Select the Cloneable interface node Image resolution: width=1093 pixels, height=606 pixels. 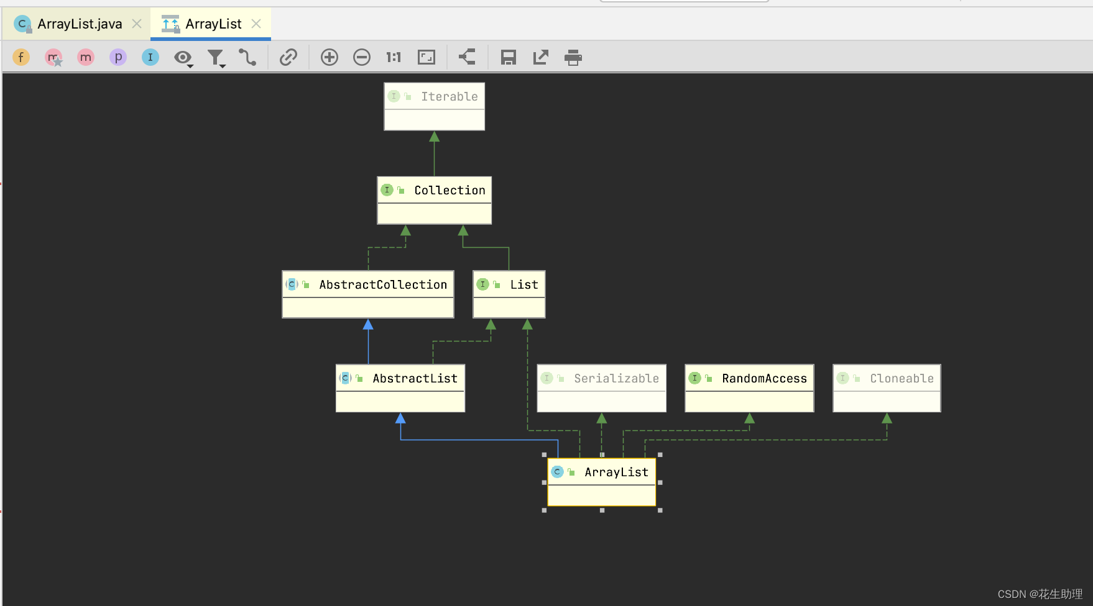point(887,388)
